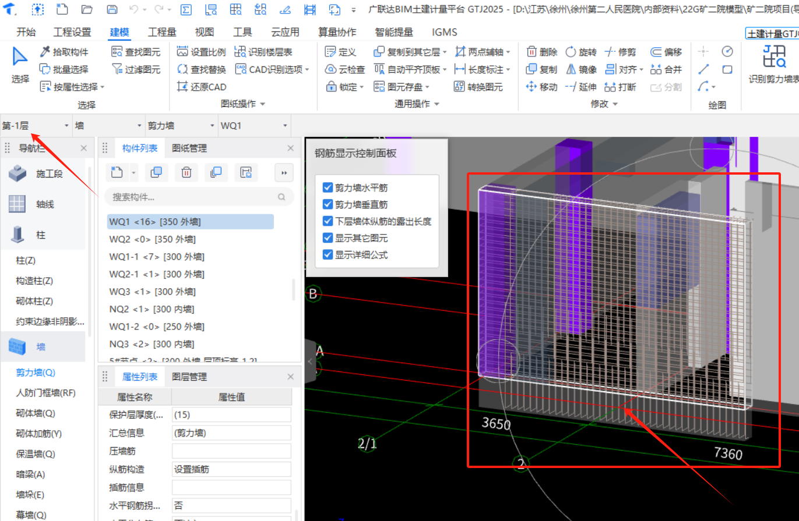Open the 轴线 category in navigation
The height and width of the screenshot is (521, 799).
(x=43, y=204)
